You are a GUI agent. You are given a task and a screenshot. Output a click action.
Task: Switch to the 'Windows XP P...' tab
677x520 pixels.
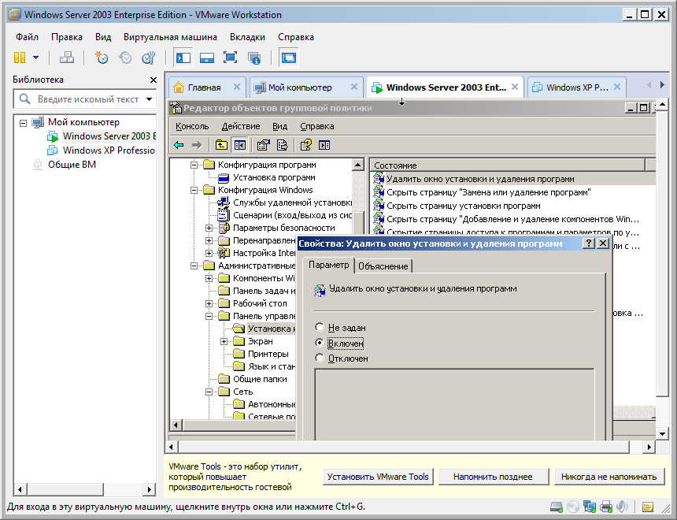[x=577, y=87]
